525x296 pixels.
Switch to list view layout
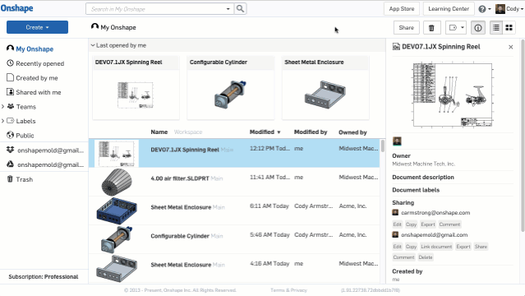coord(496,28)
